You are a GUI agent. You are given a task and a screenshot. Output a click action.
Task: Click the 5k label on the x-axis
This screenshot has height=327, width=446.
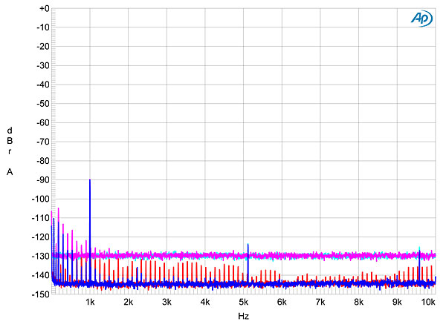point(243,303)
